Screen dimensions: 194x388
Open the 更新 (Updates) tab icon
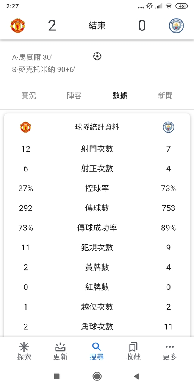[x=60, y=347]
